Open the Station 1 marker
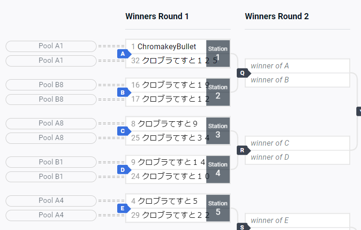361x230 pixels. pos(218,53)
